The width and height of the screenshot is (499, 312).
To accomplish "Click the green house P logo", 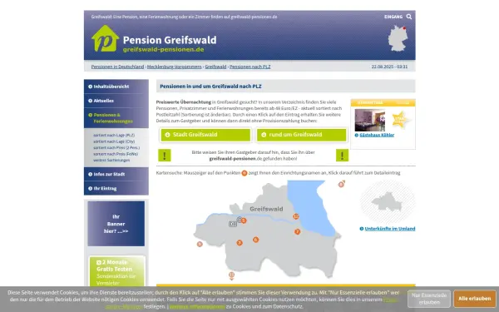I will pos(106,38).
